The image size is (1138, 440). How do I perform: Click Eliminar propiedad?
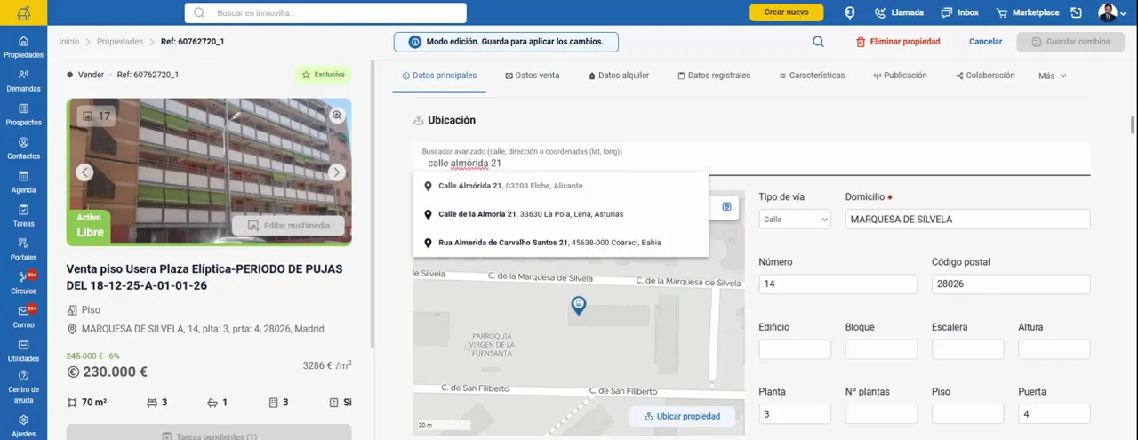pos(898,42)
